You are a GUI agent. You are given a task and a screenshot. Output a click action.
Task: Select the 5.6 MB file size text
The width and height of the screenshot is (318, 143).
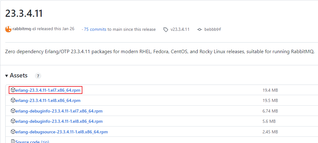[269, 122]
